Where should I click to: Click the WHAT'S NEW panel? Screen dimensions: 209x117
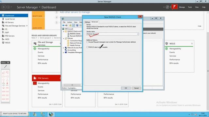coord(38,14)
